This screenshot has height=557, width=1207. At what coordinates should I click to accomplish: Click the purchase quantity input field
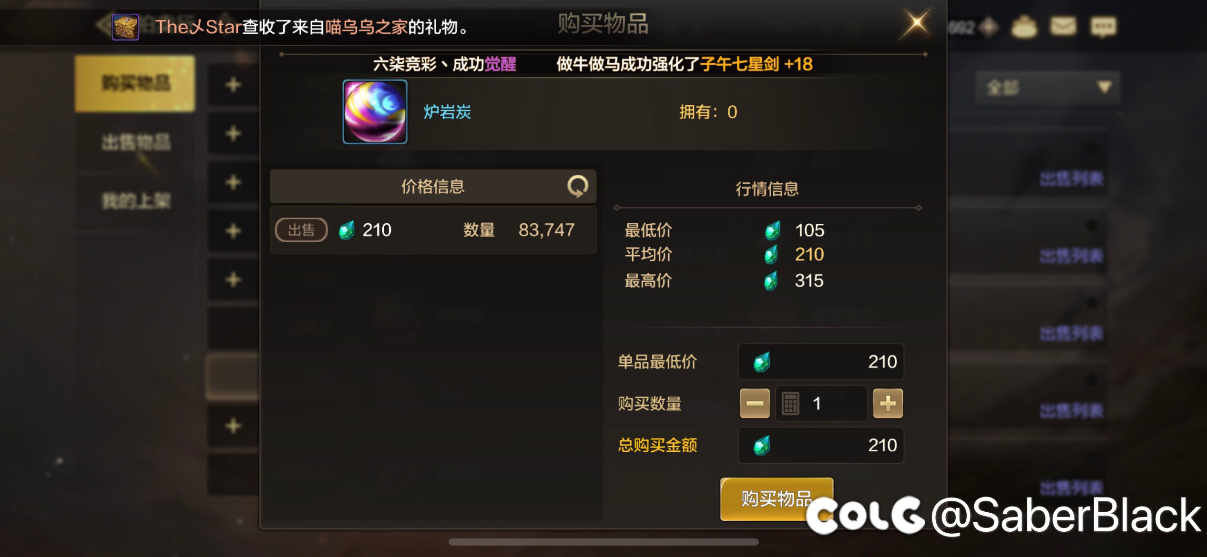coord(821,404)
